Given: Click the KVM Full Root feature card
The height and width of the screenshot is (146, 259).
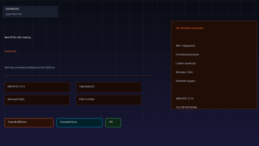Looking at the screenshot, I should [109, 100].
